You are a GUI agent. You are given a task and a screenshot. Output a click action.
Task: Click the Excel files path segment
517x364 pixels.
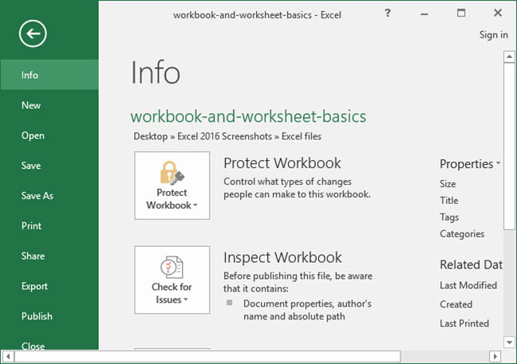pyautogui.click(x=302, y=136)
